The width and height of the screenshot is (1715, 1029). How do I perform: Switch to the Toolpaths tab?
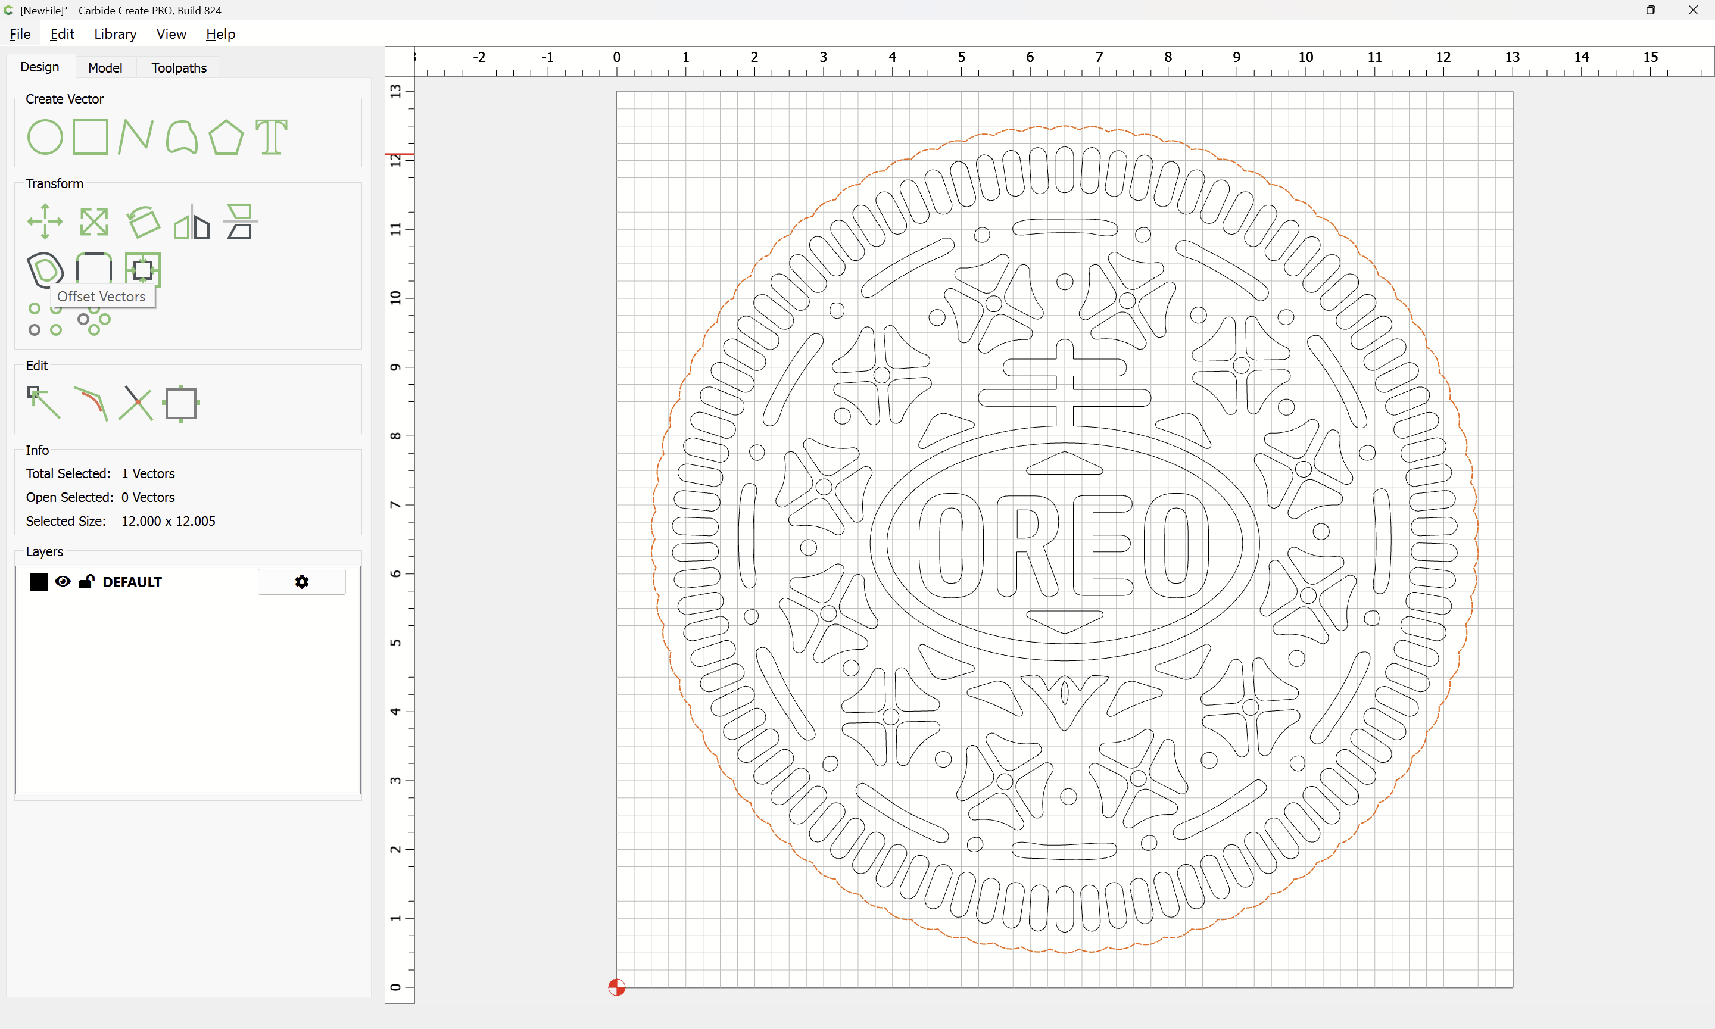coord(179,68)
